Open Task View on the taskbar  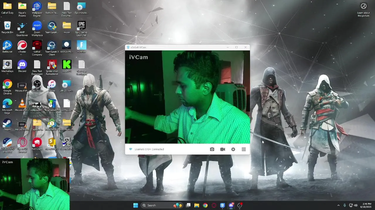tap(188, 205)
